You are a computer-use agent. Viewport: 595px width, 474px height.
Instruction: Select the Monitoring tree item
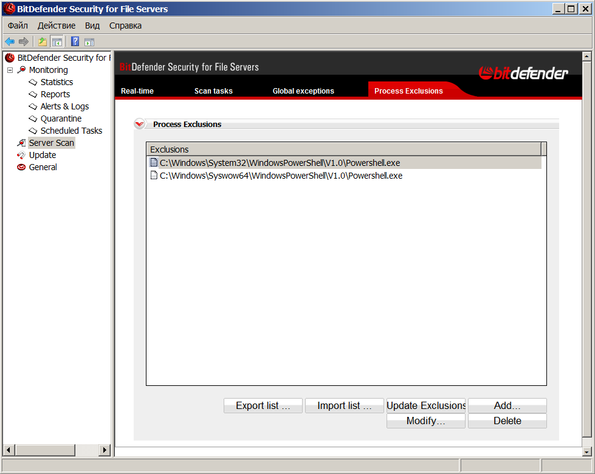click(49, 70)
